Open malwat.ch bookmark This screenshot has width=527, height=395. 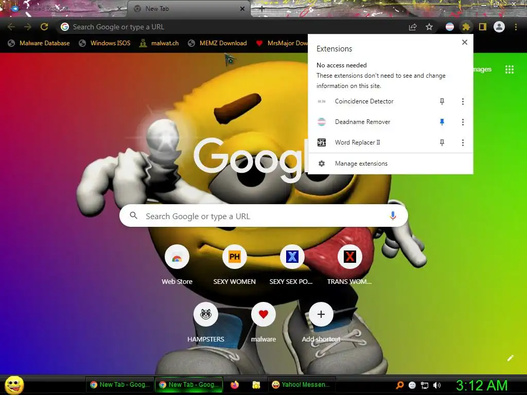click(159, 43)
